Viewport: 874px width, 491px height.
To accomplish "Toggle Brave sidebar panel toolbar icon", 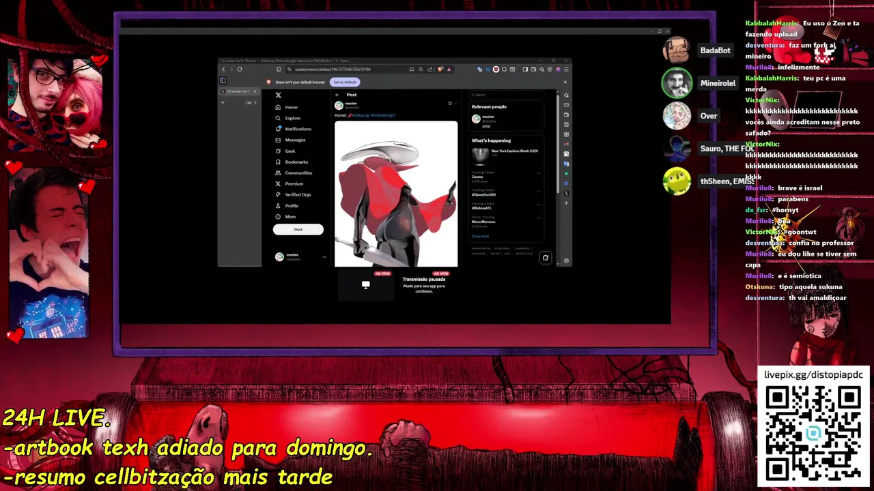I will tap(525, 69).
